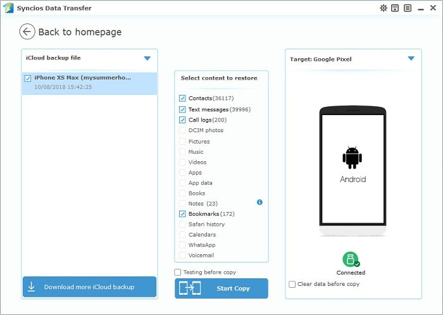443x315 pixels.
Task: Open the menu list icon in title bar
Action: click(x=408, y=8)
